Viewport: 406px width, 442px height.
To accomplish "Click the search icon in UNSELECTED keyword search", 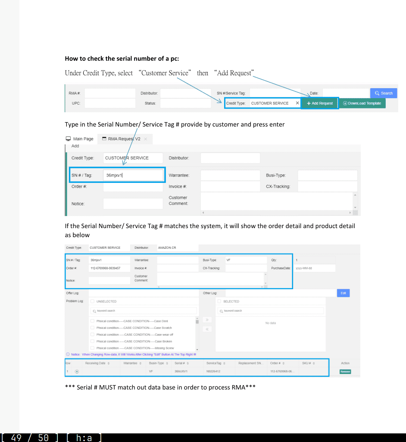I will (x=94, y=311).
